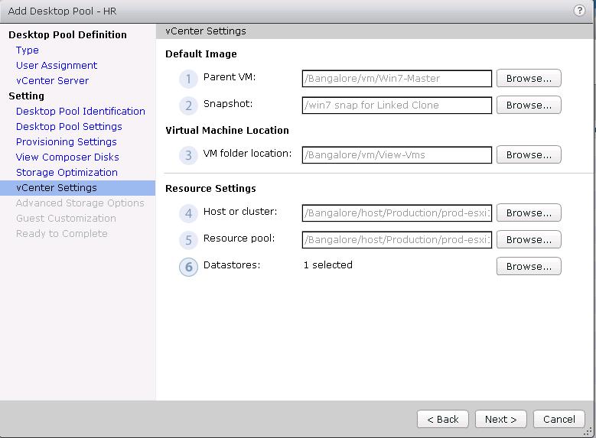Click the Parent VM path field
Viewport: 596px width, 438px height.
click(397, 78)
